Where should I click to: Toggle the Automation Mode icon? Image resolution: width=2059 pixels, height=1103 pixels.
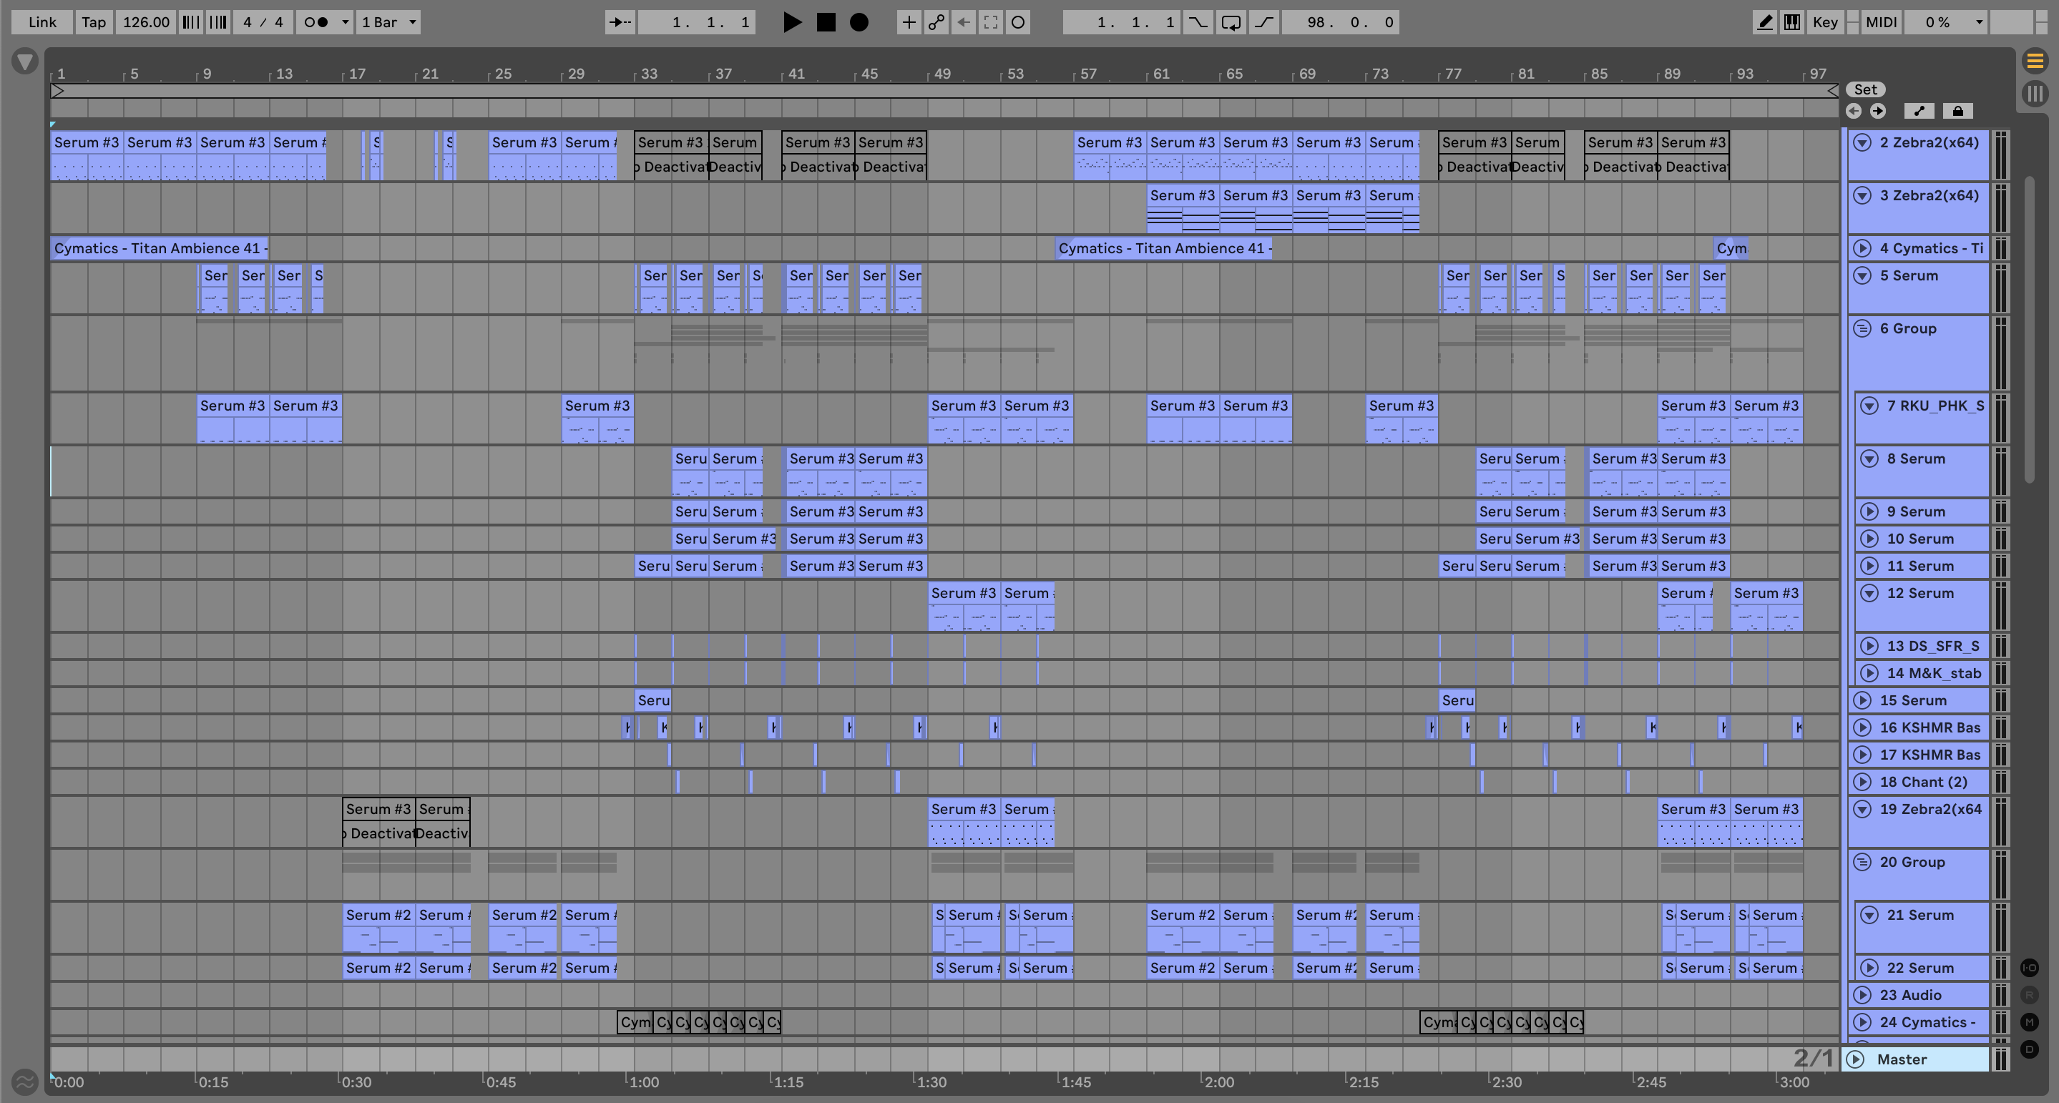pos(1919,111)
